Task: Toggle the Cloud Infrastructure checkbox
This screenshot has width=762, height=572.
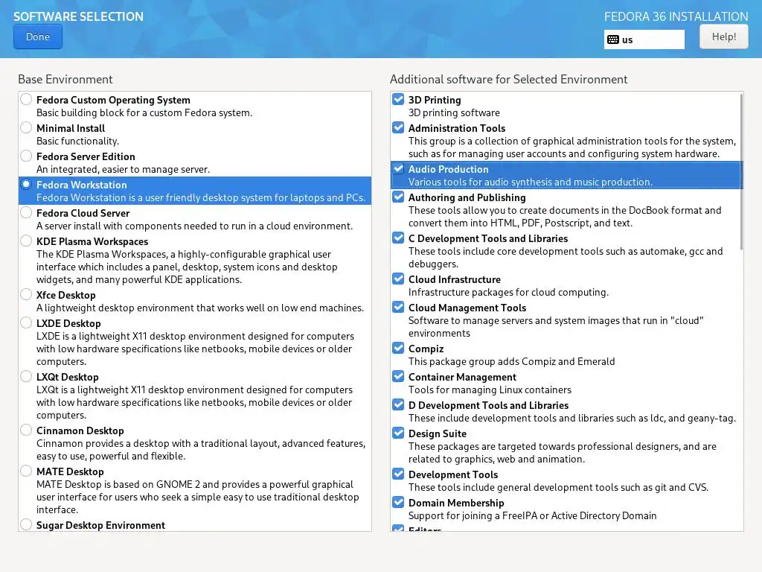Action: (398, 279)
